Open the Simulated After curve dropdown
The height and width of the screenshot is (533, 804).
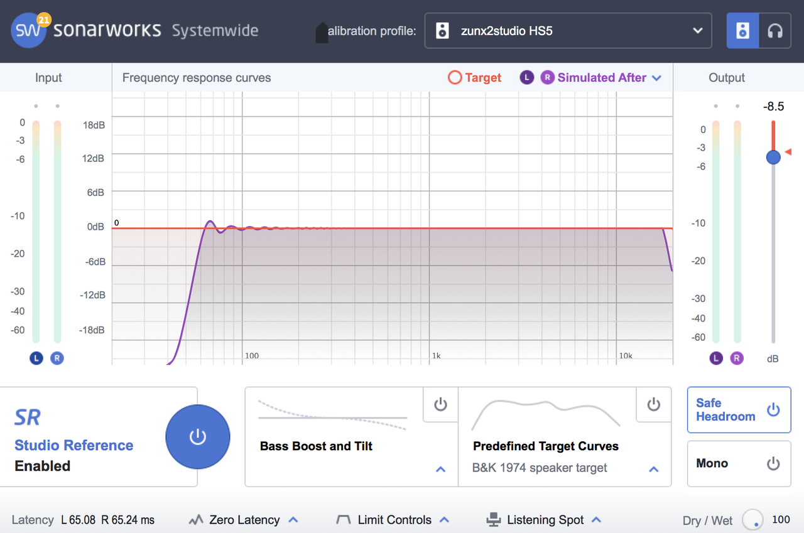[x=657, y=78]
